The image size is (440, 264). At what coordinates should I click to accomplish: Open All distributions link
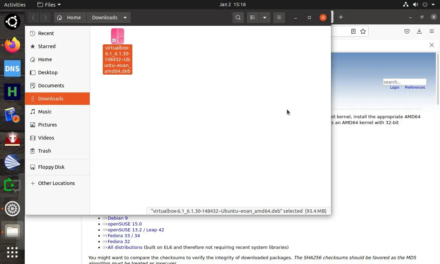click(x=125, y=247)
